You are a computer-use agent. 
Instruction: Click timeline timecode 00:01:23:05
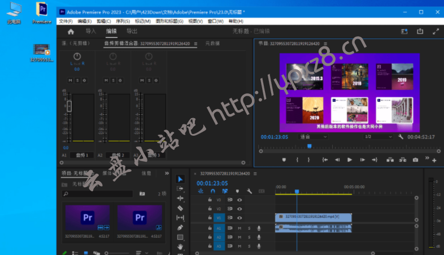[x=212, y=183]
